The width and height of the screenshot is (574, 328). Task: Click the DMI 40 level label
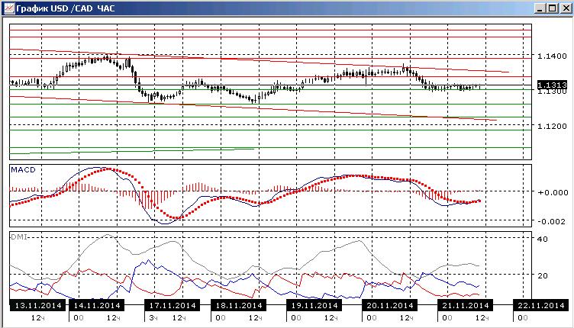[543, 240]
